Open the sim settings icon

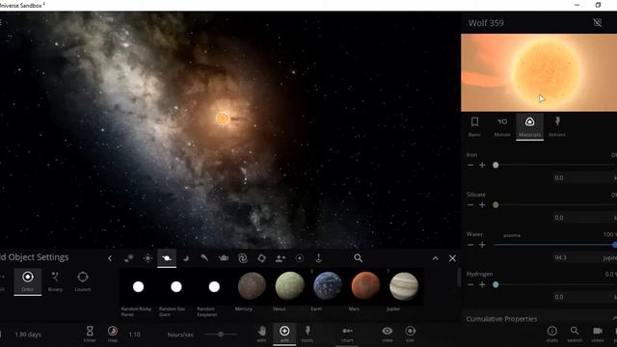410,334
